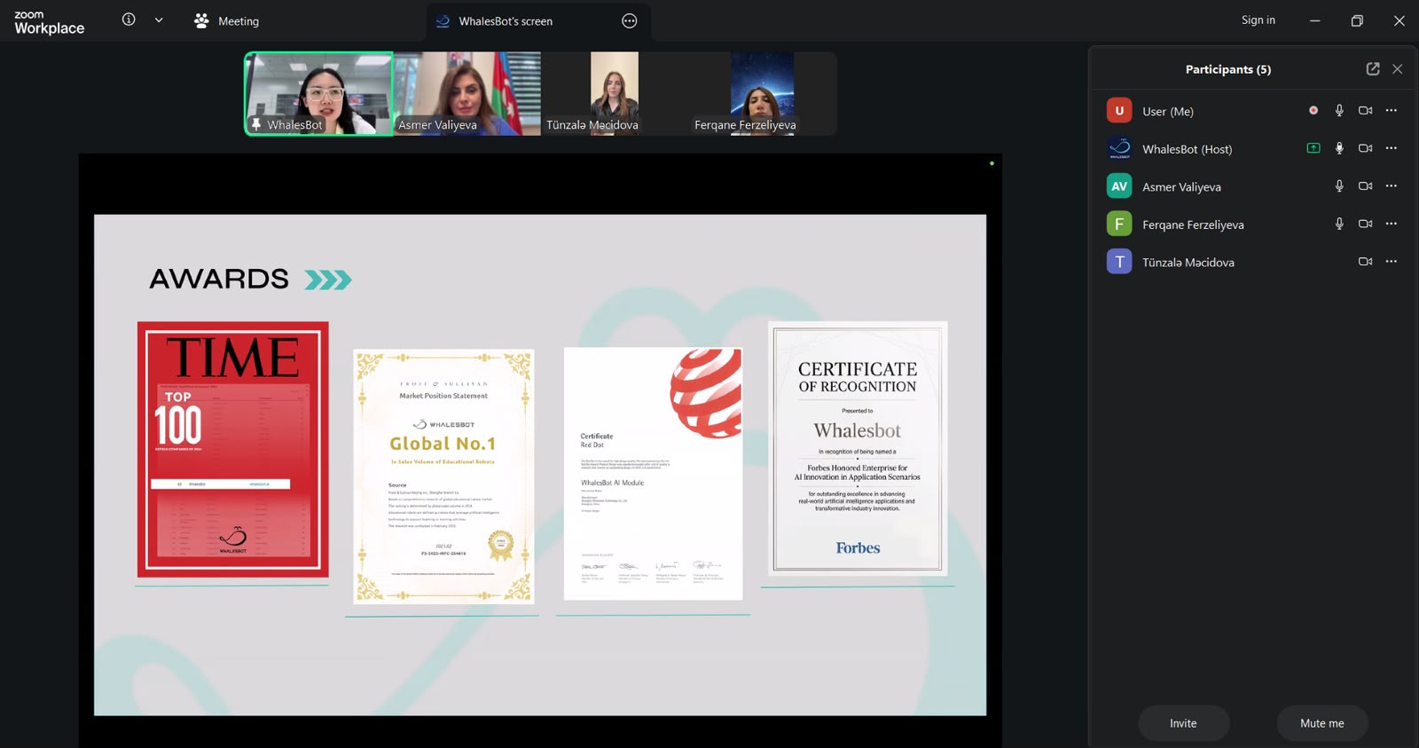Open more options for User (Me)
This screenshot has width=1419, height=748.
pos(1392,111)
